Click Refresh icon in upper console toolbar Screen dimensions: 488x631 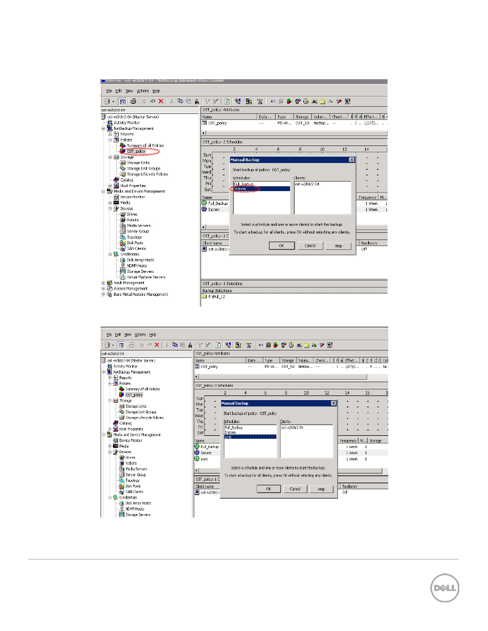[x=227, y=101]
